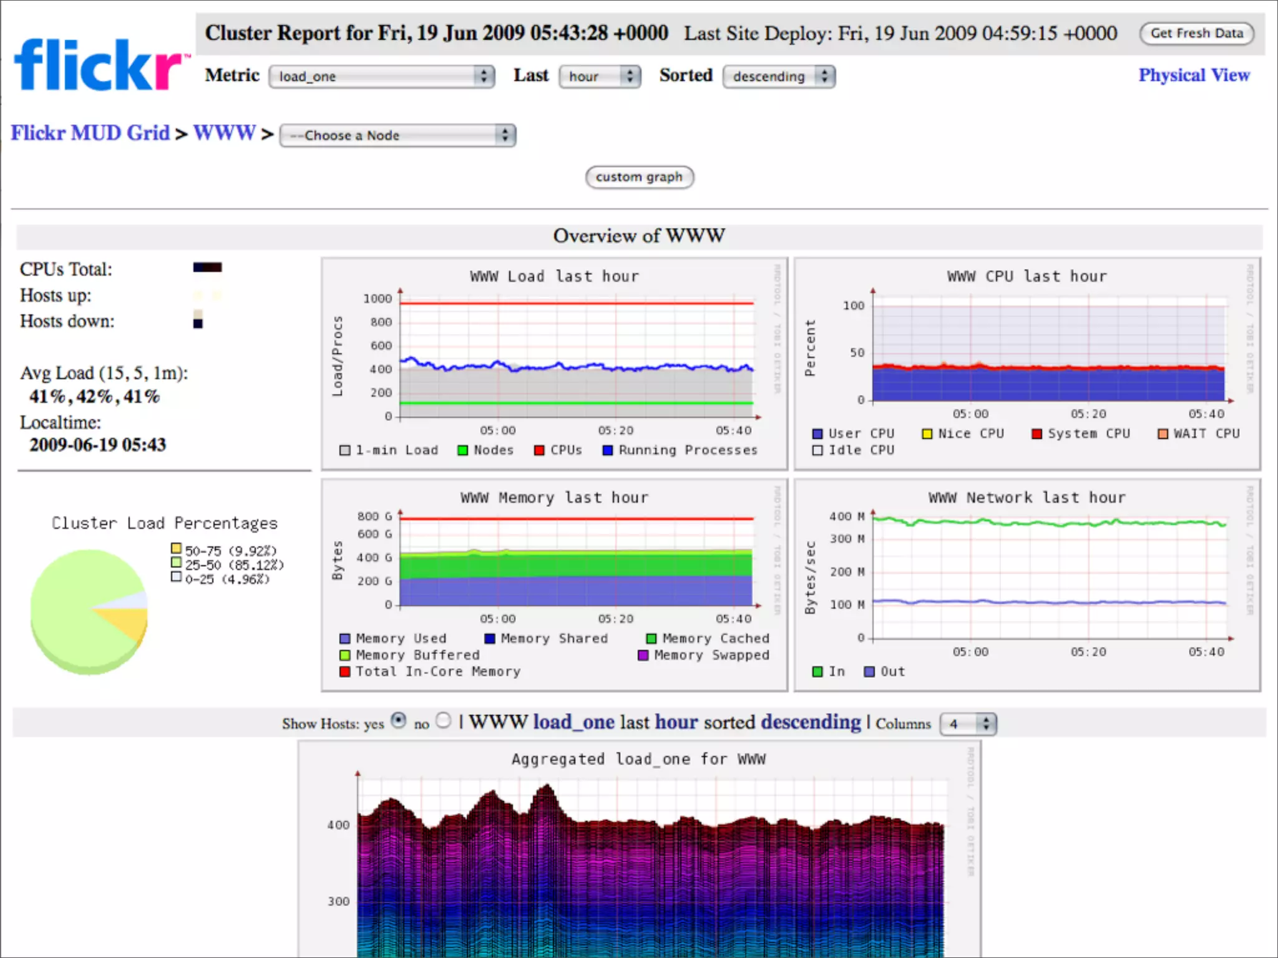Screen dimensions: 1278x958
Task: Open the Metric load_one dropdown
Action: pyautogui.click(x=381, y=76)
